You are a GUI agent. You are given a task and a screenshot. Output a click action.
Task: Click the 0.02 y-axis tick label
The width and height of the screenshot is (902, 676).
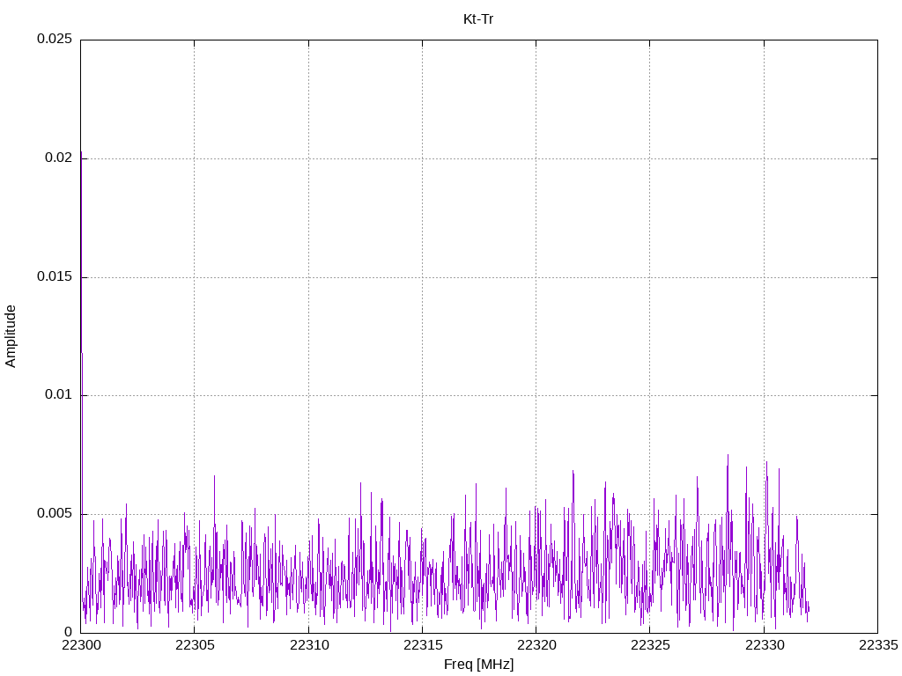pyautogui.click(x=57, y=158)
